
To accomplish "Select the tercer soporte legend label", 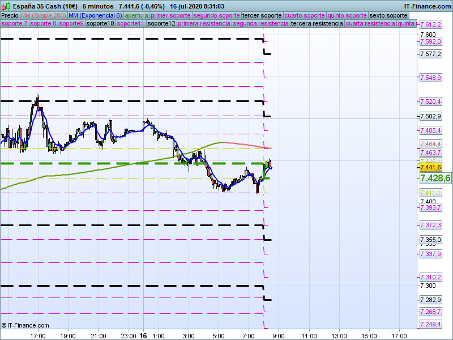I will [262, 15].
